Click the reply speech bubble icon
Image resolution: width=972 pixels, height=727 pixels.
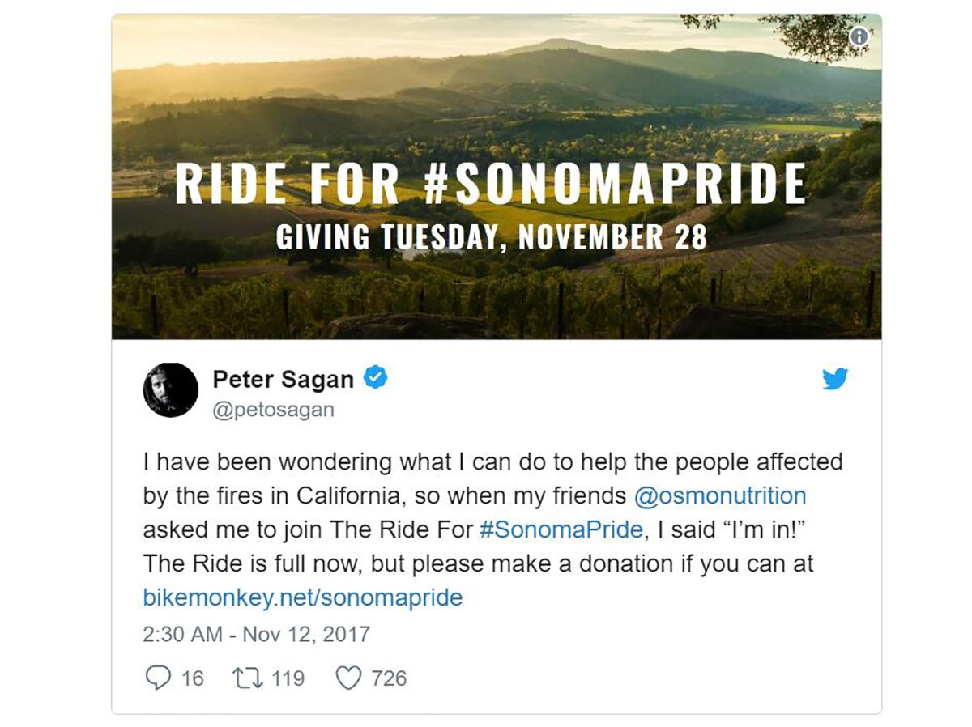click(x=157, y=677)
